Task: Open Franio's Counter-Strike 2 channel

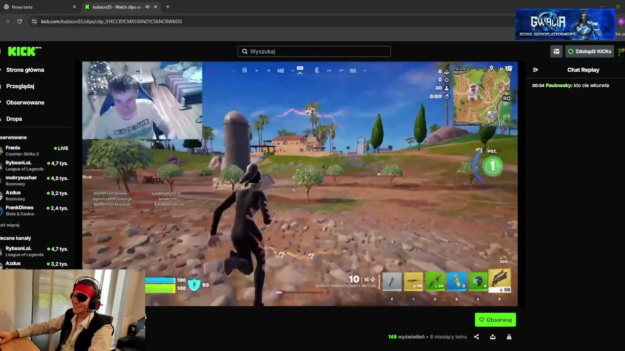Action: pos(35,151)
